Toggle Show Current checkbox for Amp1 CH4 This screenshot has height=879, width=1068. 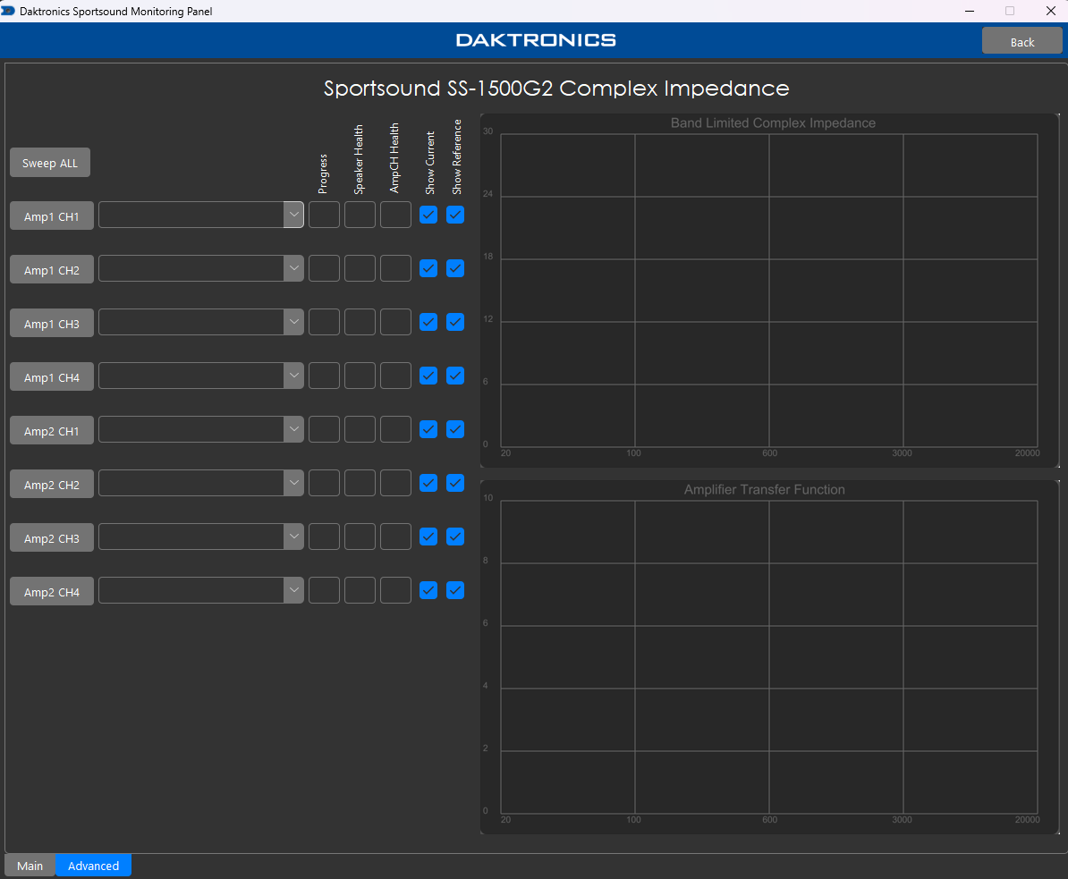(428, 376)
